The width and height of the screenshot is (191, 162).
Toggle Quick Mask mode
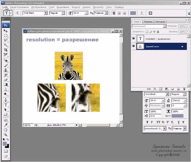tap(6, 151)
